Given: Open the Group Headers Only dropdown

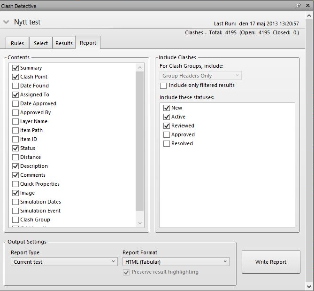Looking at the screenshot, I should pos(200,76).
